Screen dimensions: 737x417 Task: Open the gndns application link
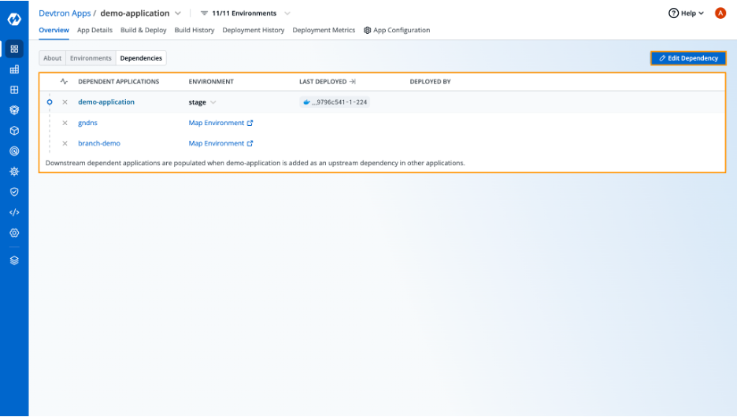pos(87,123)
